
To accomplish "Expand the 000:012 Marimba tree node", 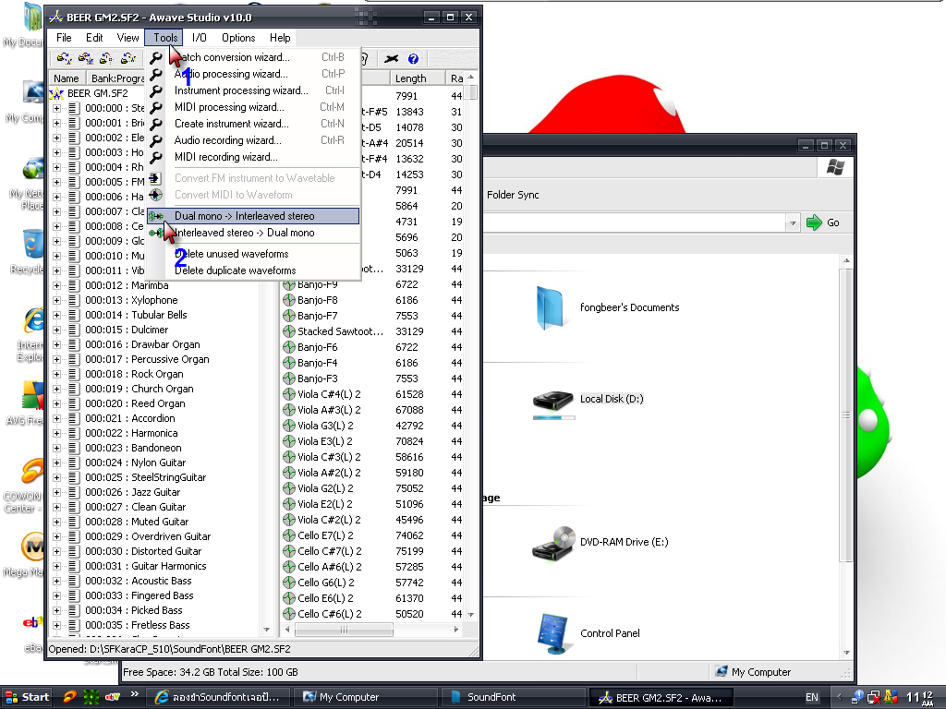I will point(56,286).
